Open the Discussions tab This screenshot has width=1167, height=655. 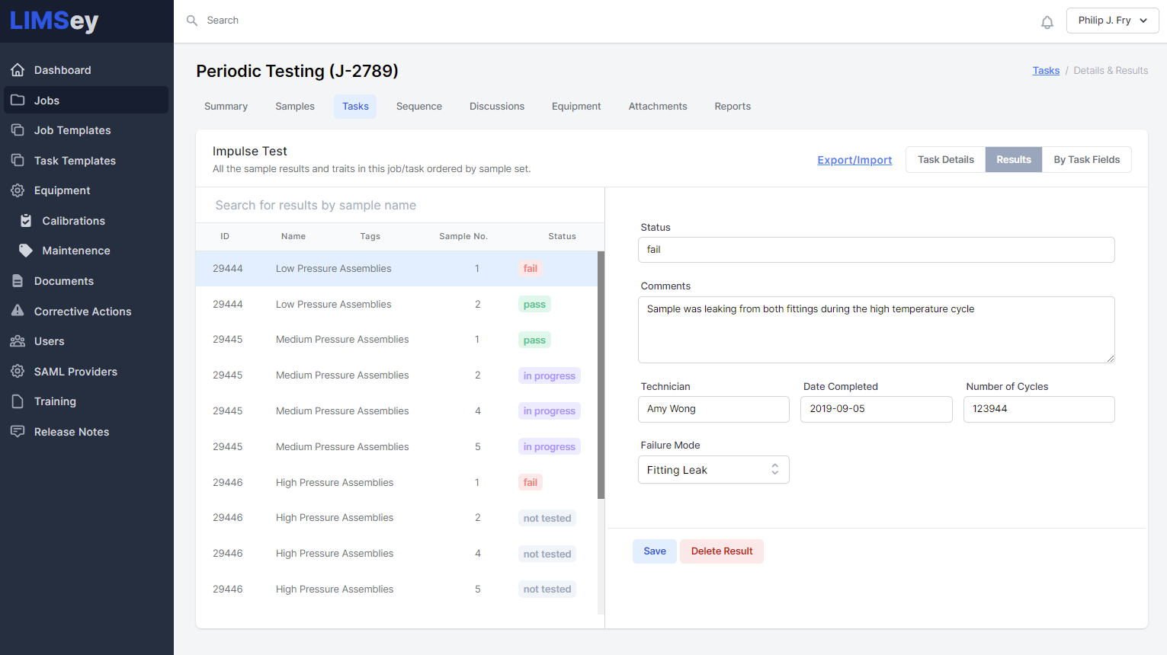tap(496, 106)
